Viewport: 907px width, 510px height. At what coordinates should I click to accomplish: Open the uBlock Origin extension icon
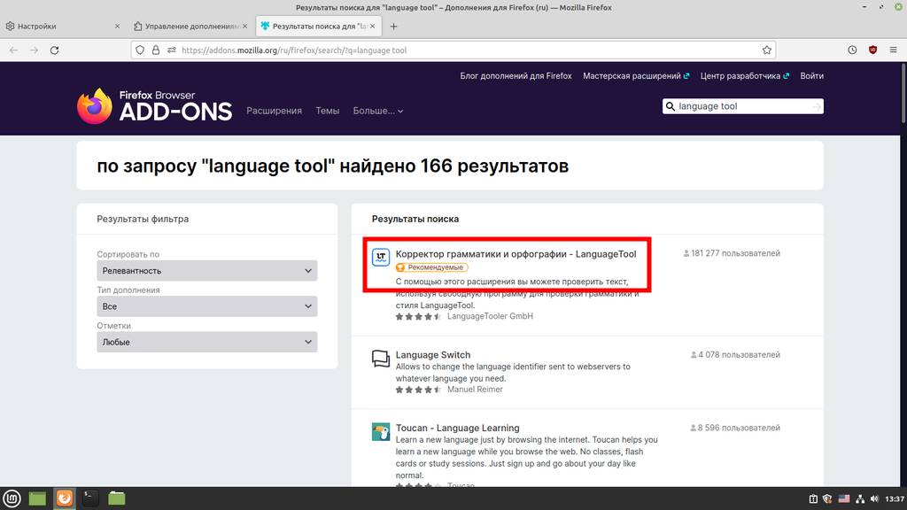click(x=872, y=50)
